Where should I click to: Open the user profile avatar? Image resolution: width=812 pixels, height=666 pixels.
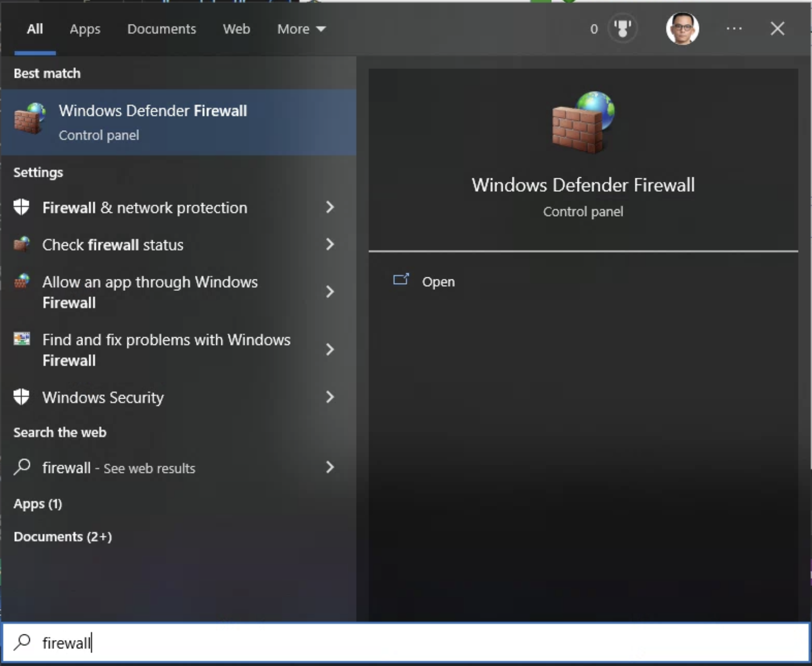(x=682, y=29)
